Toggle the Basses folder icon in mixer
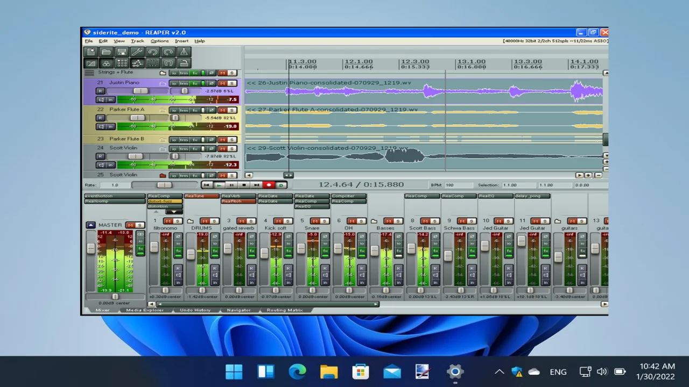 point(374,221)
